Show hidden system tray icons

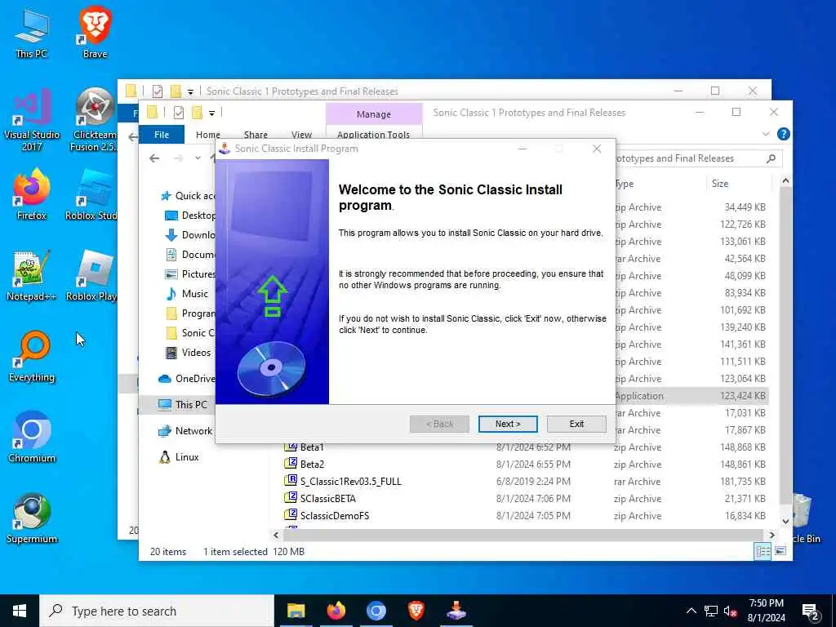click(x=691, y=611)
